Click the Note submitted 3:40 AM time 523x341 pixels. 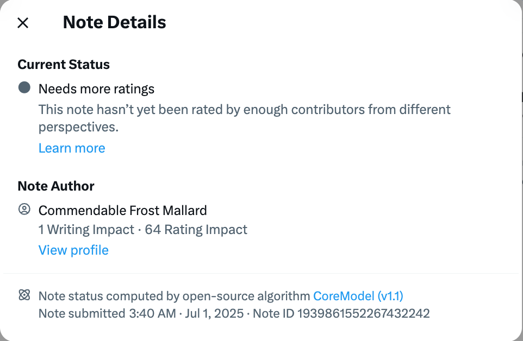point(107,314)
